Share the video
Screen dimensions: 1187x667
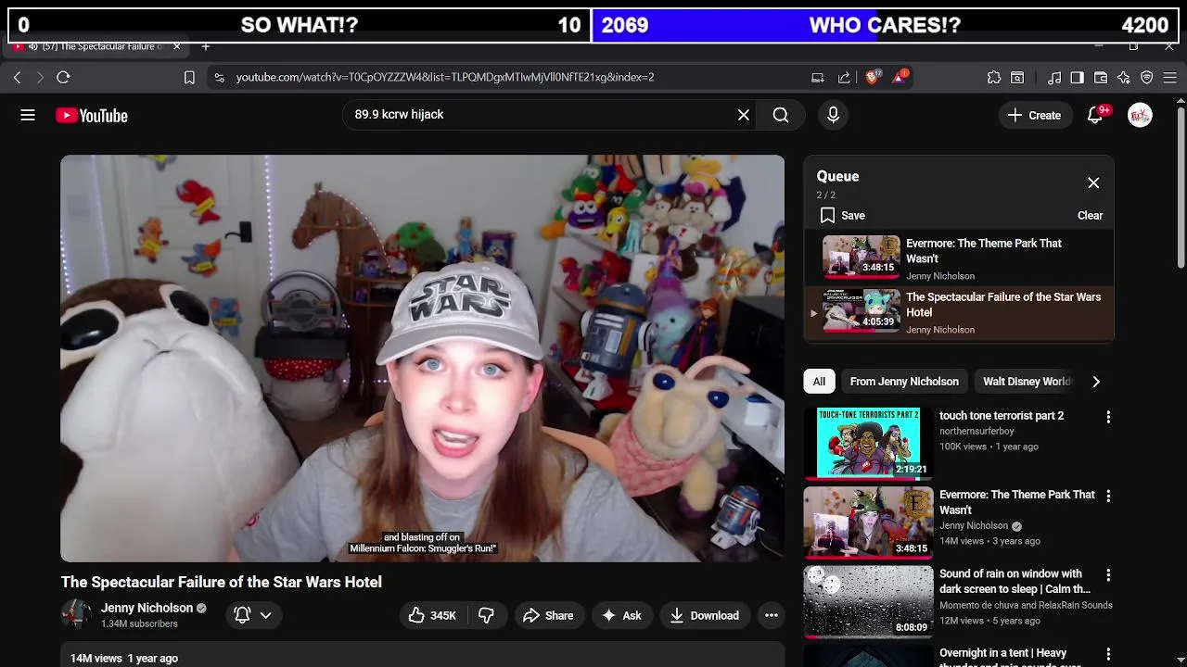click(548, 615)
